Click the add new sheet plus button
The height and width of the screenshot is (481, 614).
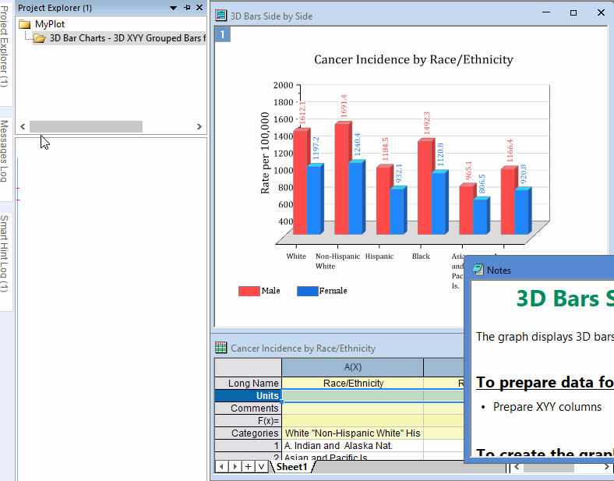248,467
